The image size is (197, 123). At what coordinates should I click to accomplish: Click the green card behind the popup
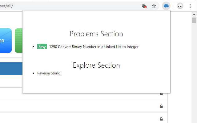click(x=18, y=41)
